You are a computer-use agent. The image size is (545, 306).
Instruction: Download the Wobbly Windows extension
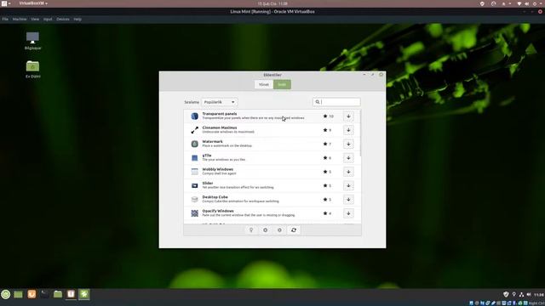click(348, 172)
